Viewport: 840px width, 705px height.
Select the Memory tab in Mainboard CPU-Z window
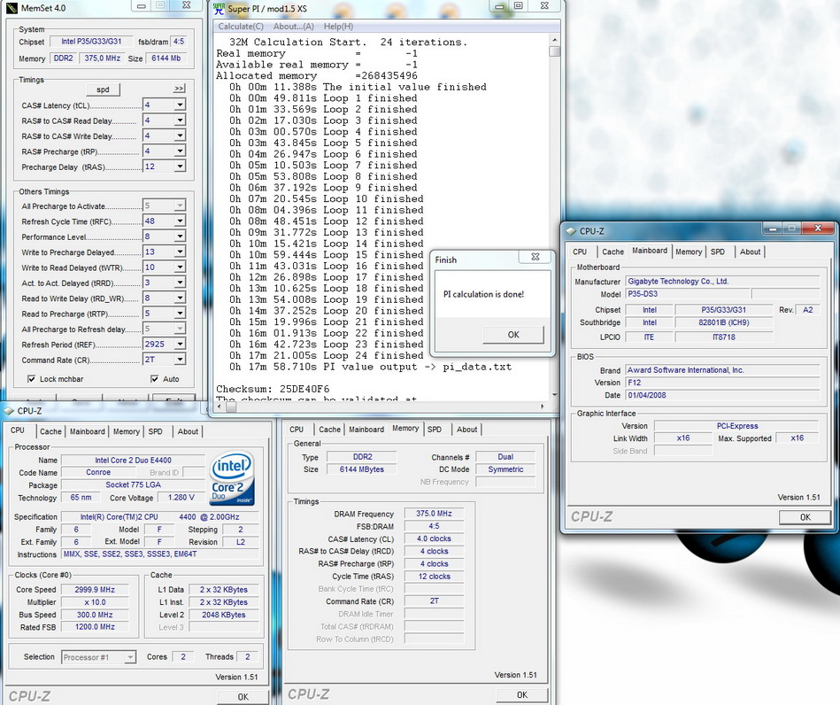(689, 252)
